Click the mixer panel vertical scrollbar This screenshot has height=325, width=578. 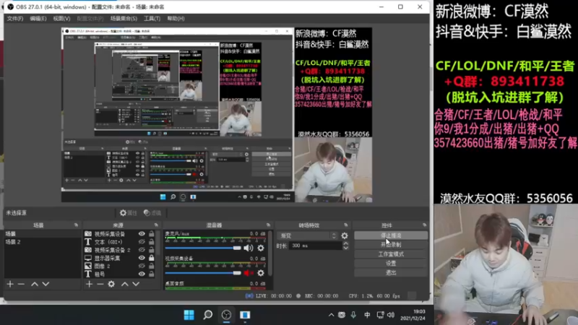click(x=270, y=254)
